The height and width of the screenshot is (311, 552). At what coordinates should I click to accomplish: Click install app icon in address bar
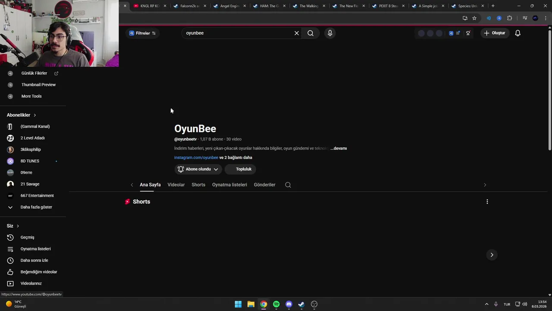click(465, 18)
